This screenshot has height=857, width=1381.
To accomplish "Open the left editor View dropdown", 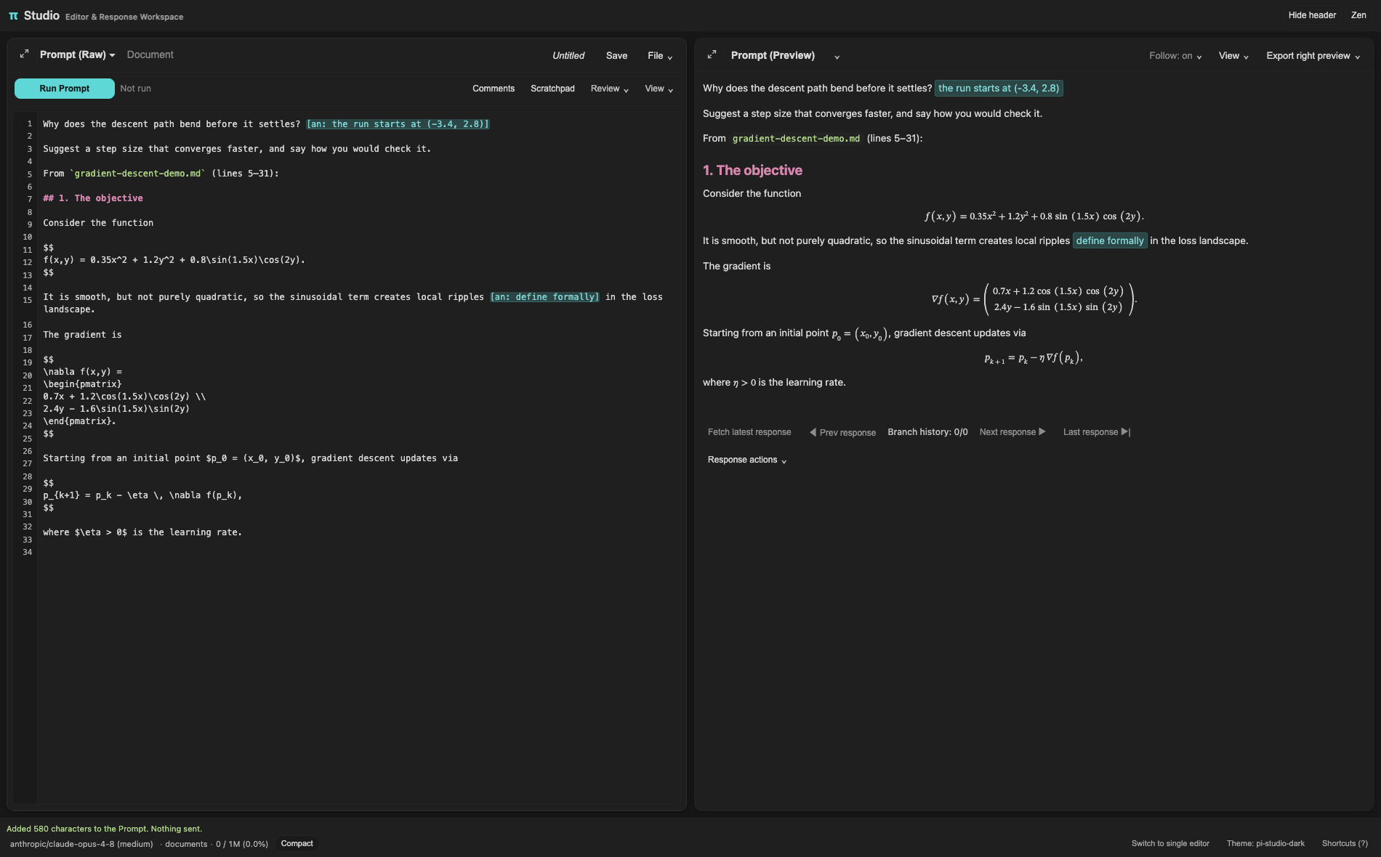I will (x=659, y=89).
